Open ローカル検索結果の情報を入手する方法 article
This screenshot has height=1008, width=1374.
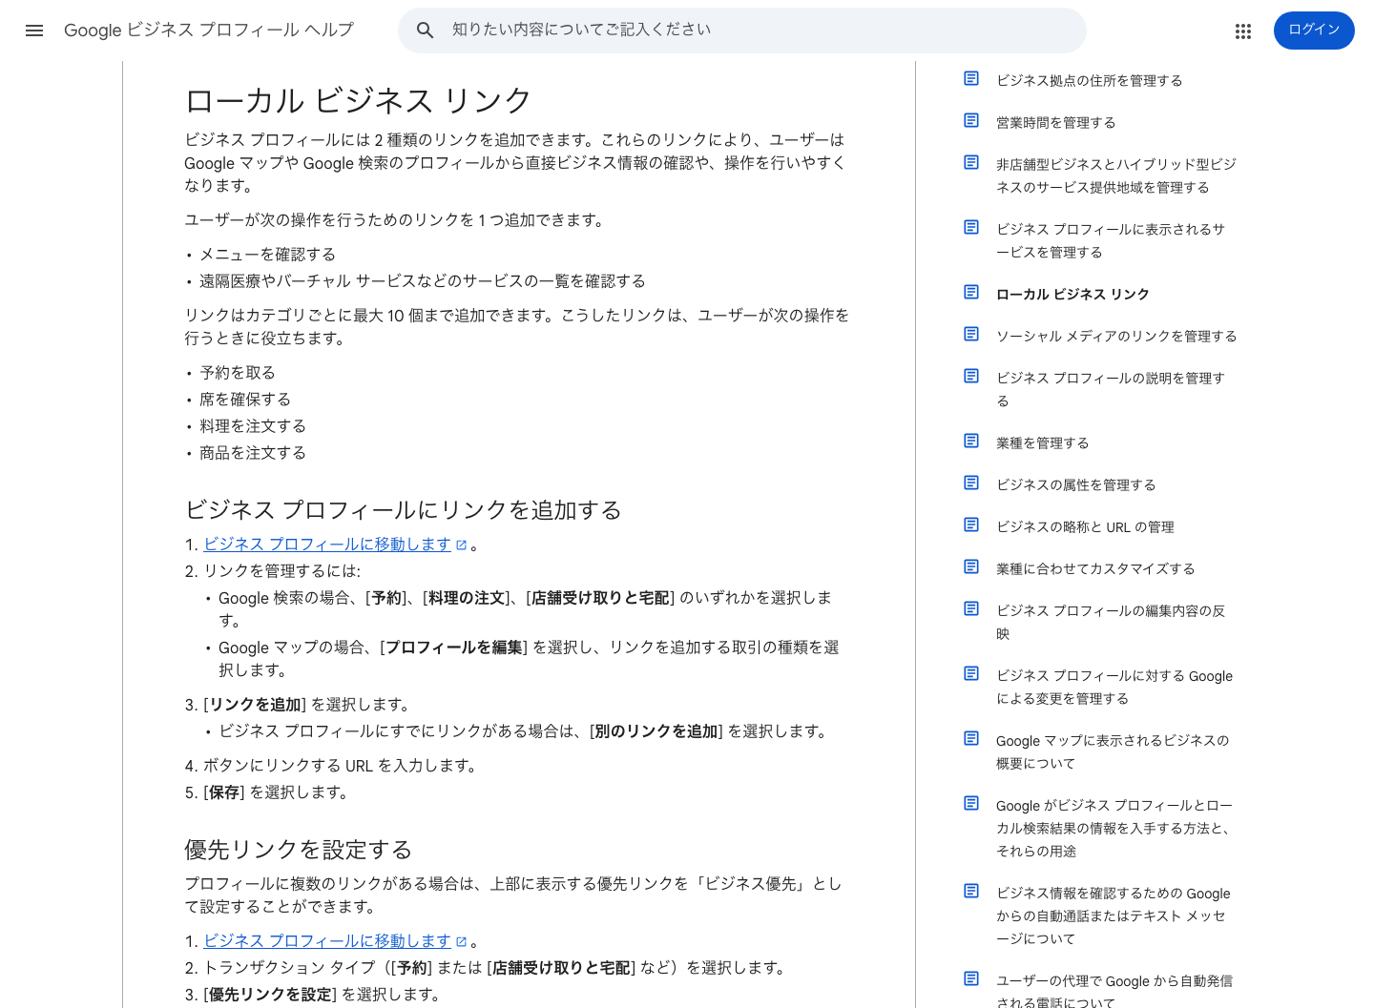[1114, 829]
